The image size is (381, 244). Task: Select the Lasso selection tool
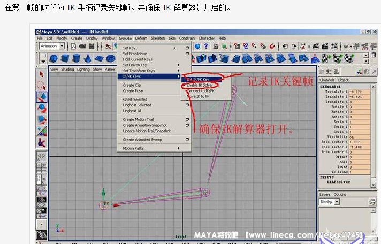coord(42,85)
